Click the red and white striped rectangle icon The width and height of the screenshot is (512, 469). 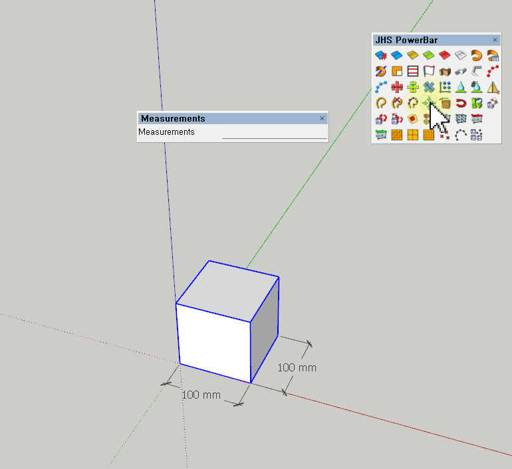(x=413, y=71)
